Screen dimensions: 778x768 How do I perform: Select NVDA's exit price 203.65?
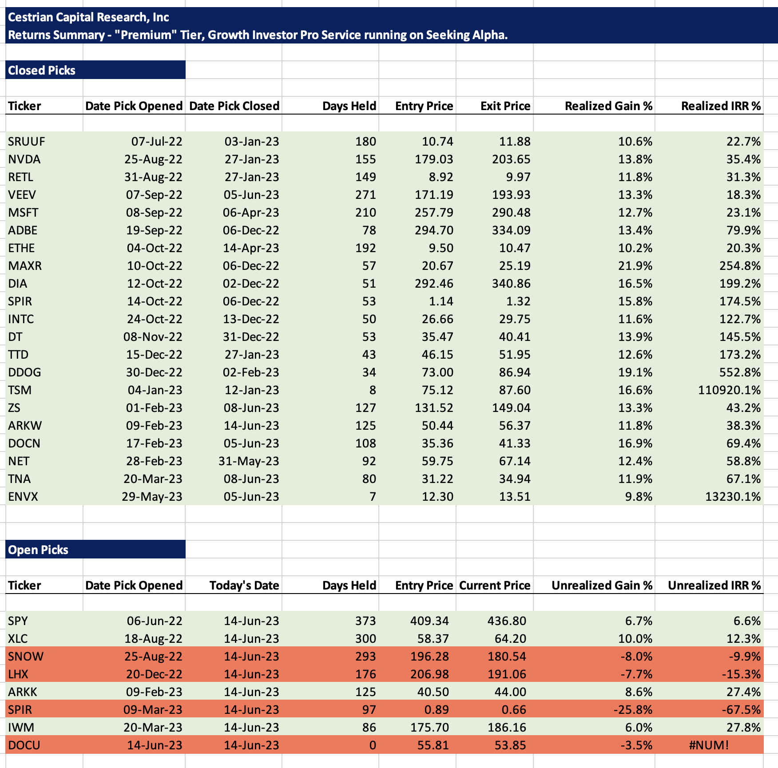(x=511, y=159)
